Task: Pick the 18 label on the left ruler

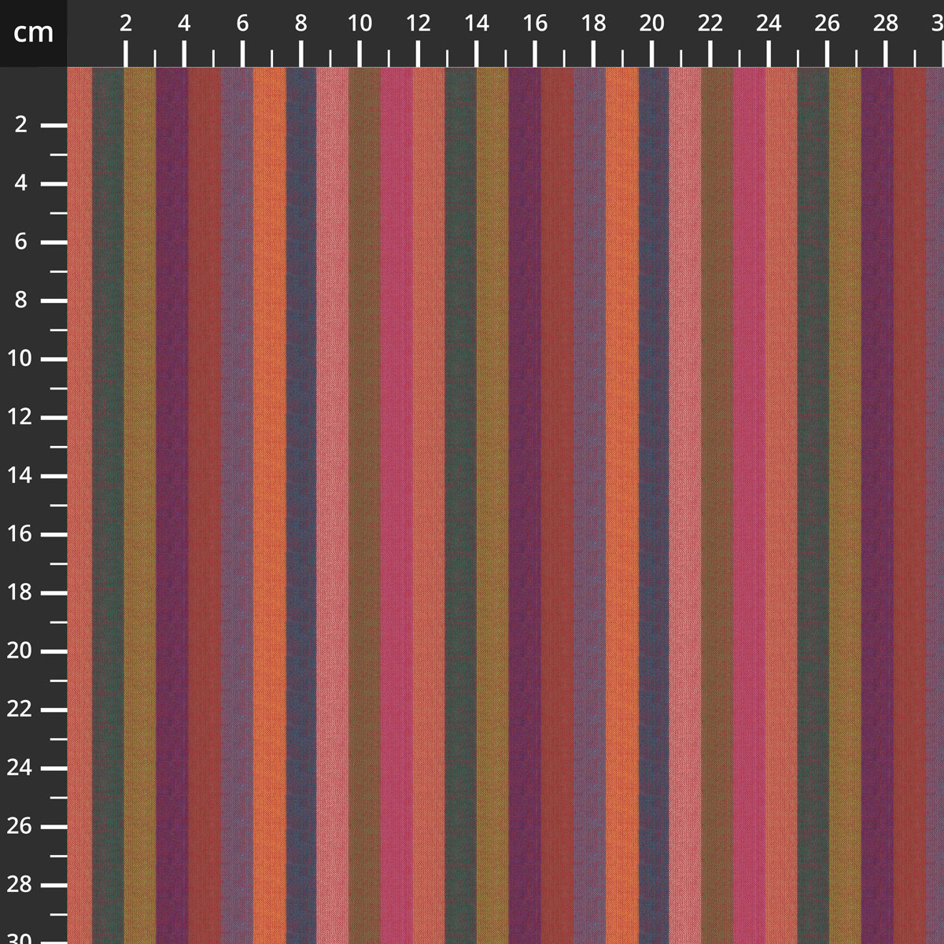Action: (19, 592)
